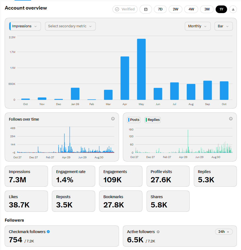Switch to the 3M time range

coord(207,9)
